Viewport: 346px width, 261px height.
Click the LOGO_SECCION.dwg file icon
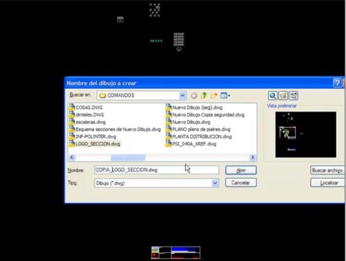pos(72,144)
